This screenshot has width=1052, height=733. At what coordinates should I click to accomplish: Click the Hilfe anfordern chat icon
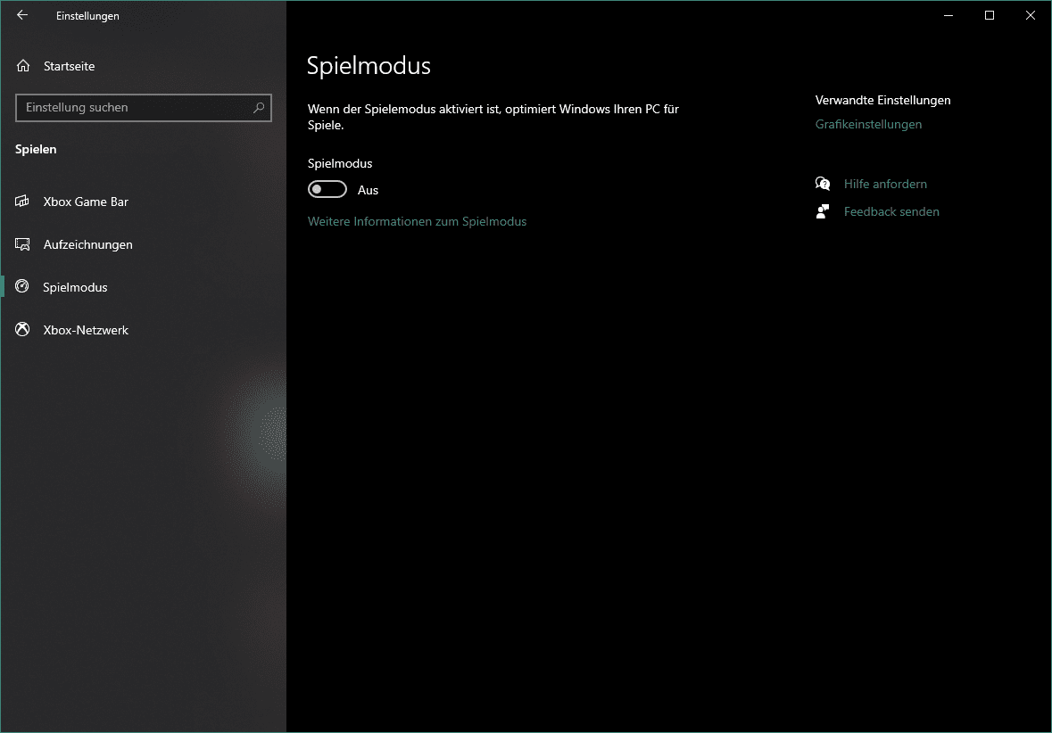click(823, 184)
